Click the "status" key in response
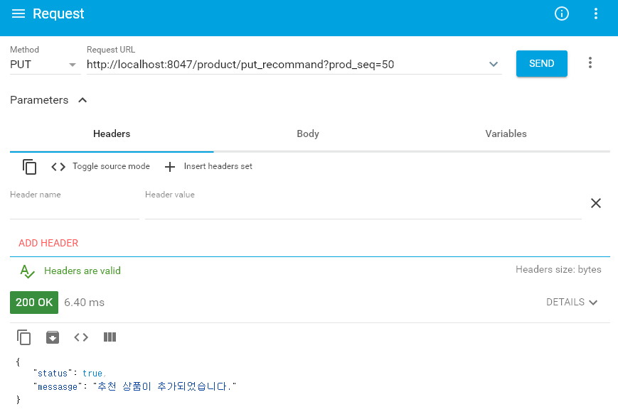The image size is (618, 419). (x=53, y=373)
